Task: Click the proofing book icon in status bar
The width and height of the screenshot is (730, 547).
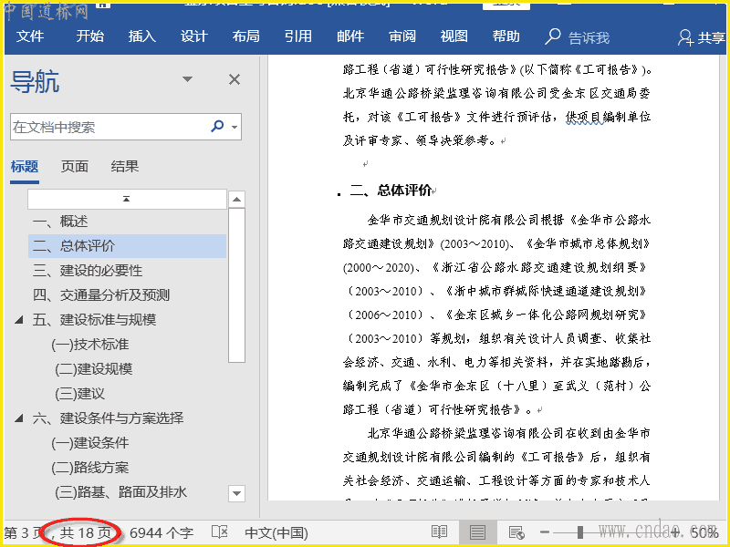Action: point(219,532)
